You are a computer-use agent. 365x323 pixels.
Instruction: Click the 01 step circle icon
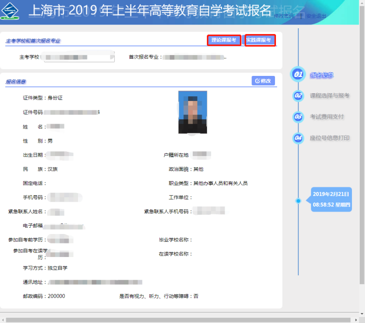click(298, 75)
